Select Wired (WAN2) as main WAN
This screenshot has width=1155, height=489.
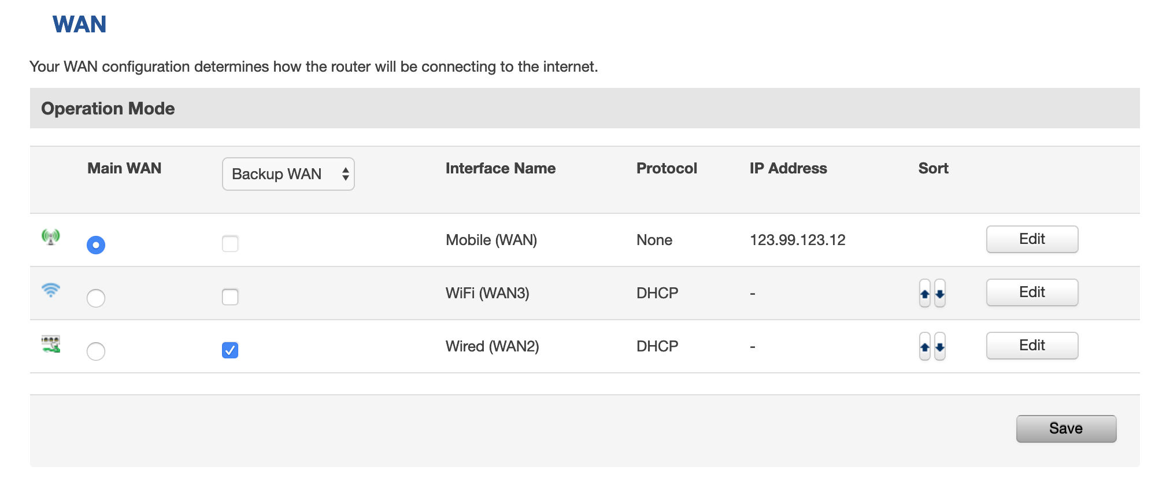[96, 351]
